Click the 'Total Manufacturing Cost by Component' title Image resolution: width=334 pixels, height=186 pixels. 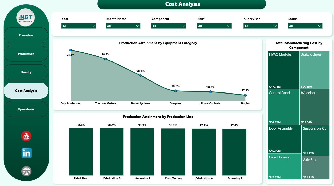[299, 45]
